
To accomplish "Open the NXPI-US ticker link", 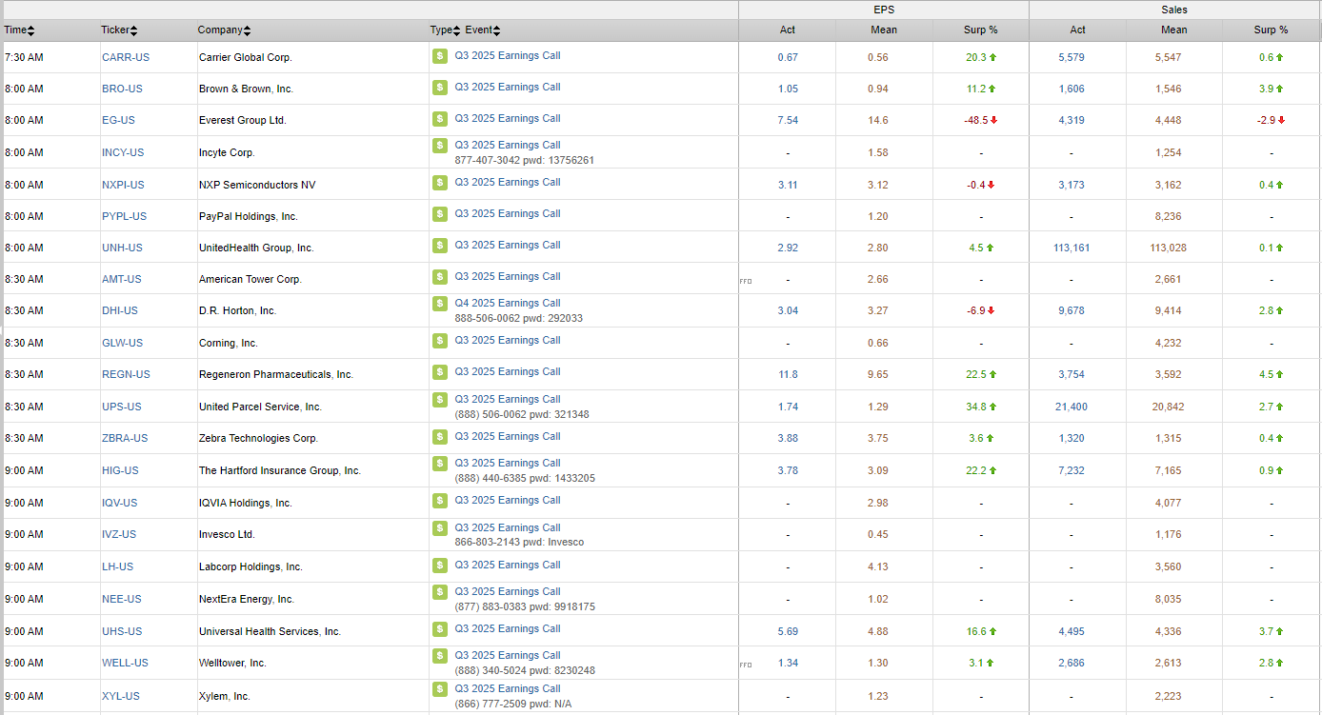I will pyautogui.click(x=122, y=185).
